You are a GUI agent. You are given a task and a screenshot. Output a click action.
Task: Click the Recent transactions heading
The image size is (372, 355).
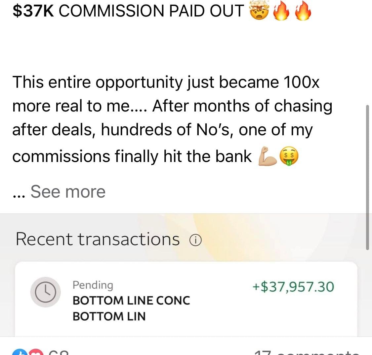(x=98, y=239)
